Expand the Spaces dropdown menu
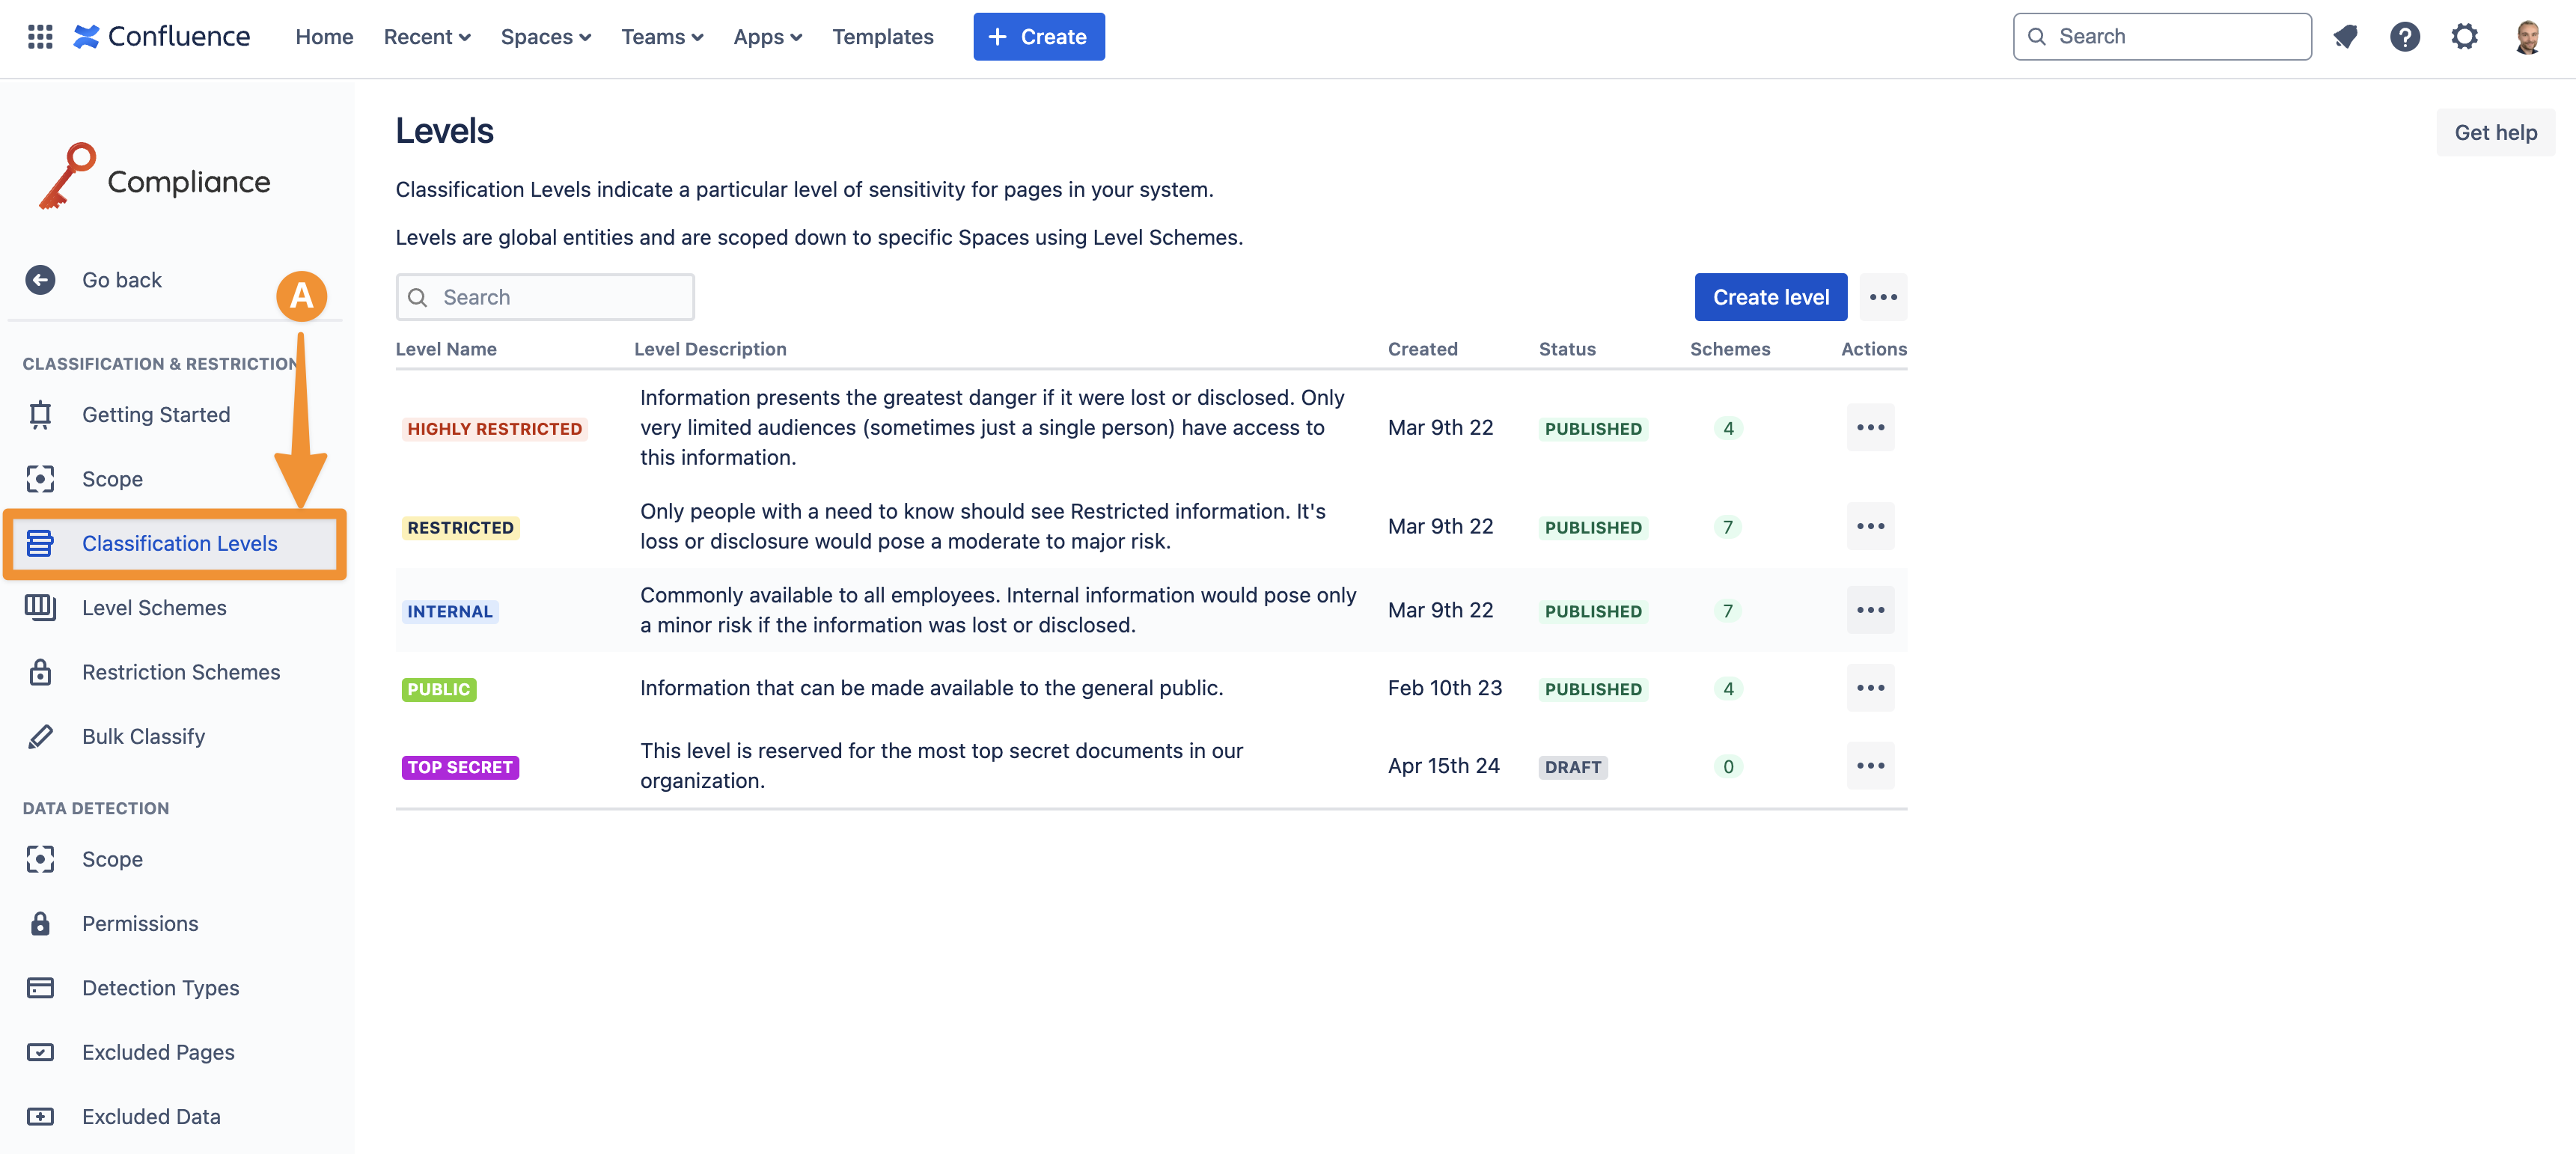 (546, 37)
